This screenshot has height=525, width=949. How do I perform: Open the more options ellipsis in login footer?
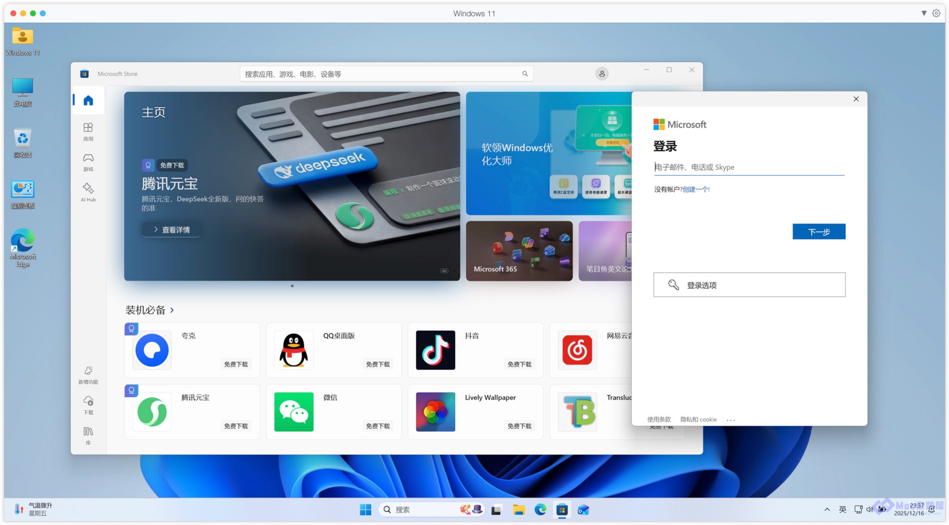click(x=730, y=420)
